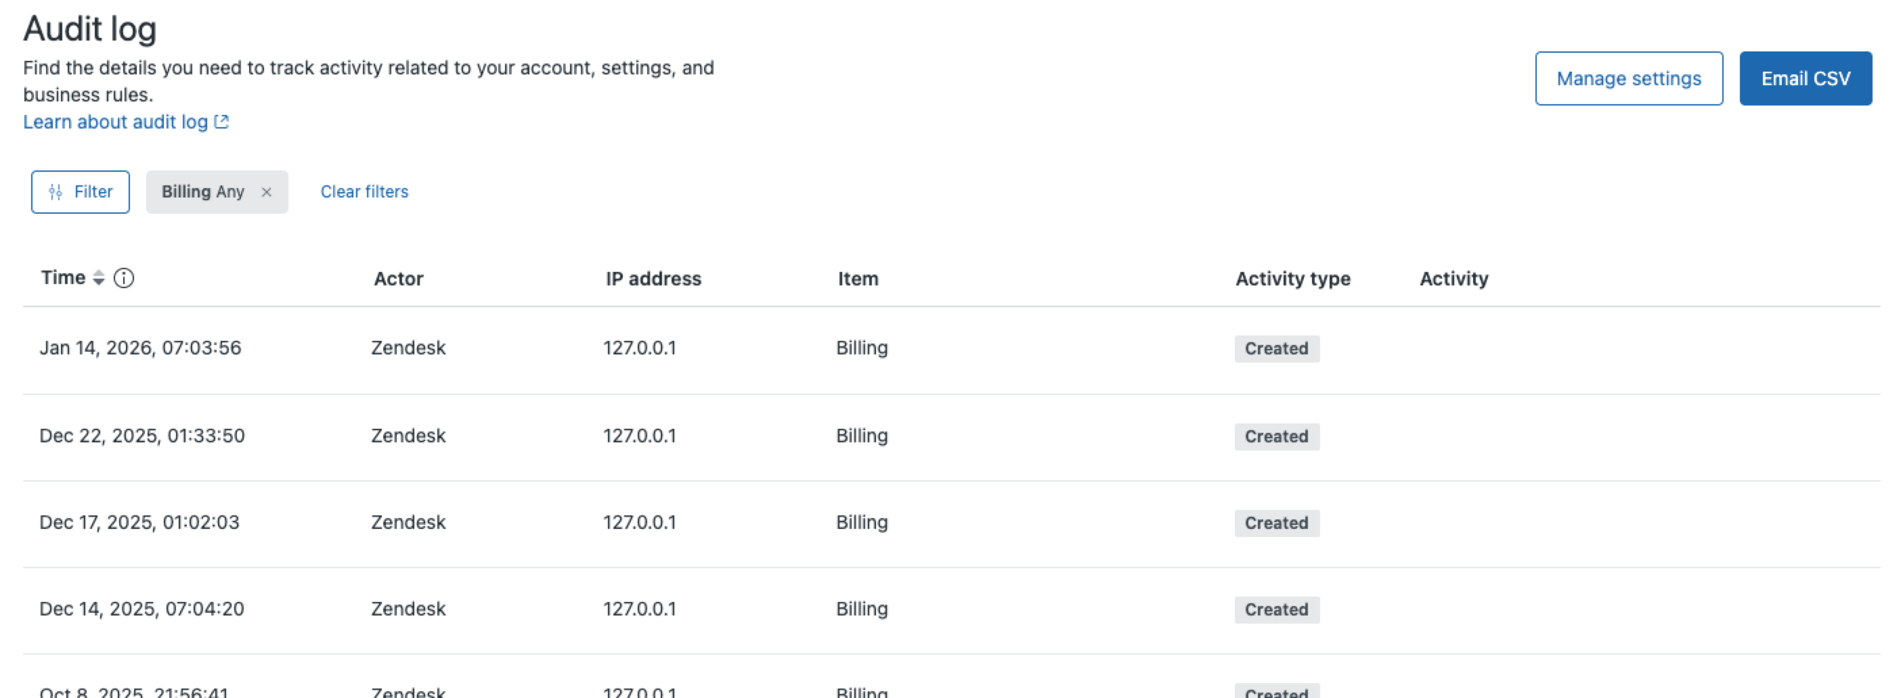Open the Filter options button
The height and width of the screenshot is (698, 1901).
81,192
